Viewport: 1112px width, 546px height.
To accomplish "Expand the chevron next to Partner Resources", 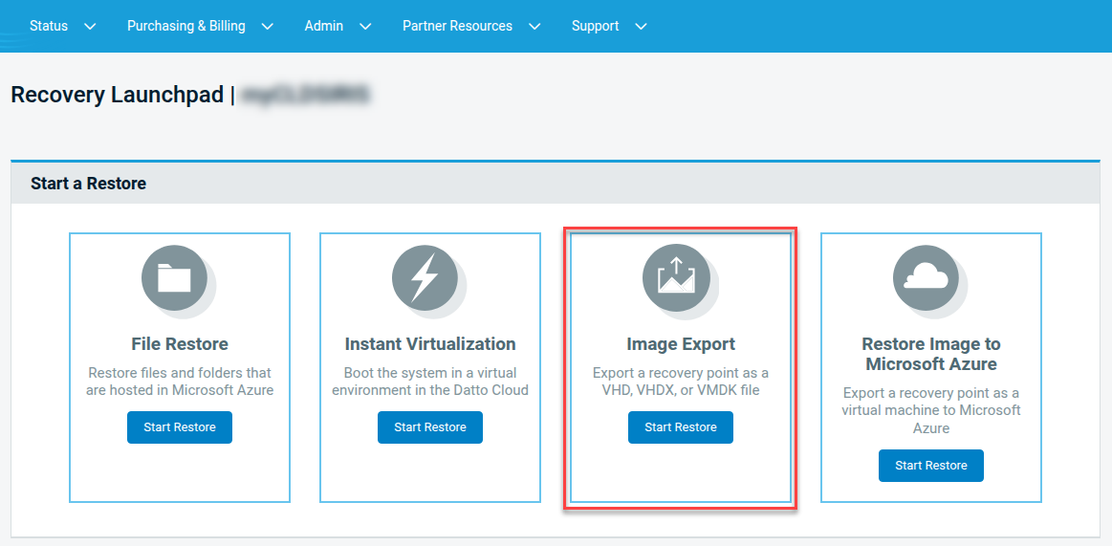I will [x=534, y=26].
